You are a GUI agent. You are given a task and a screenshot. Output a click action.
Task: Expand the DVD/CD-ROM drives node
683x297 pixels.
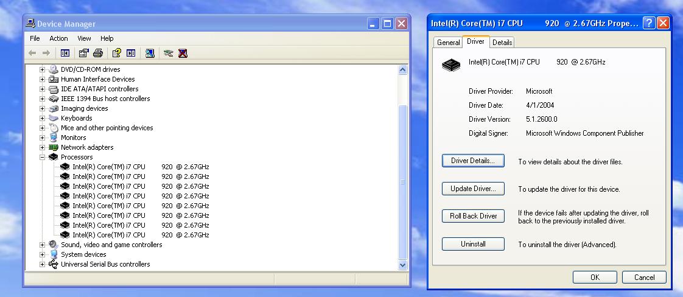point(43,69)
